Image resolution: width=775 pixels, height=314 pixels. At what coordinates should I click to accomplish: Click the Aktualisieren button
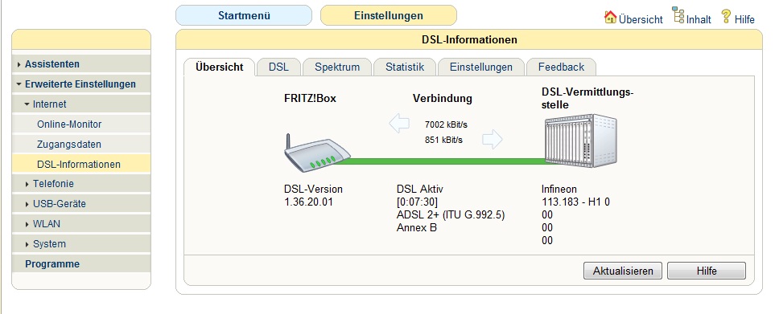623,271
